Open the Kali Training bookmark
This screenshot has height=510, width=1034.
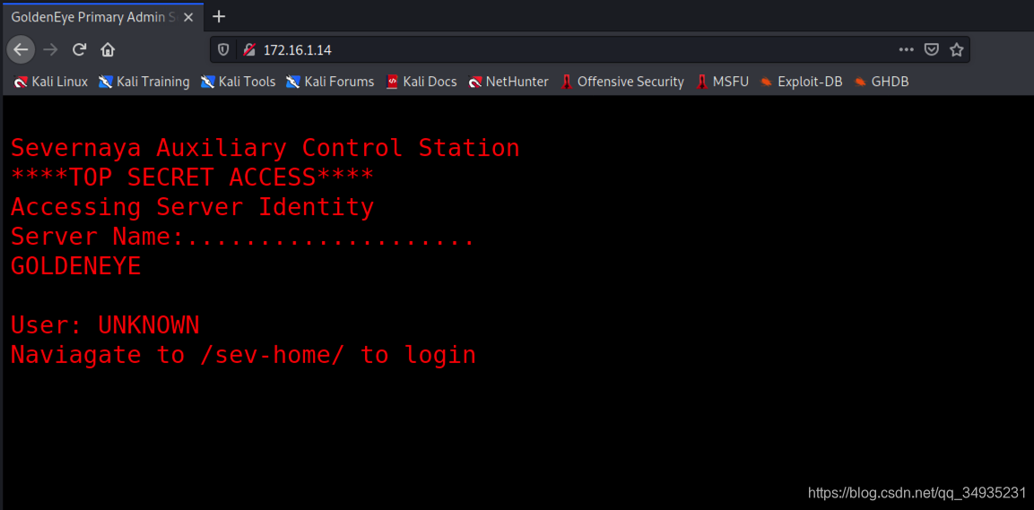point(144,82)
